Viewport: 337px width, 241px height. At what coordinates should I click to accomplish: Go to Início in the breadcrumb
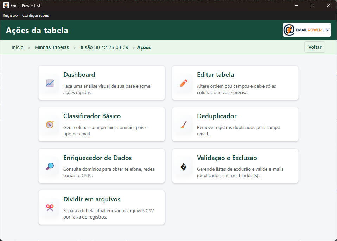pos(18,47)
